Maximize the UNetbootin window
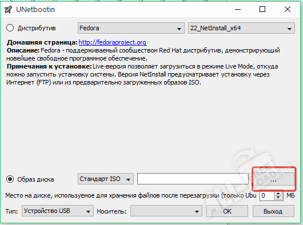The width and height of the screenshot is (303, 225). pos(262,9)
